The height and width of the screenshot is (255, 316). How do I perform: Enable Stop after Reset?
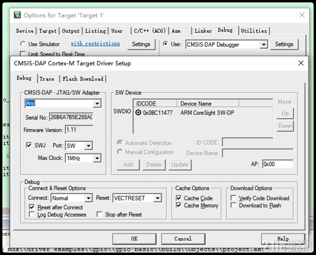tap(99, 214)
